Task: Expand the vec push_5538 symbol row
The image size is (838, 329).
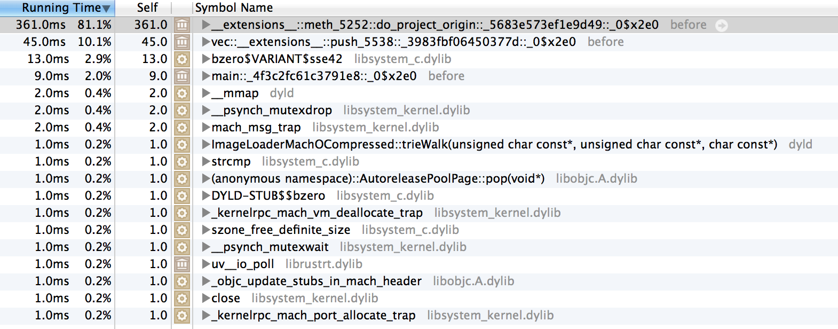Action: 205,42
